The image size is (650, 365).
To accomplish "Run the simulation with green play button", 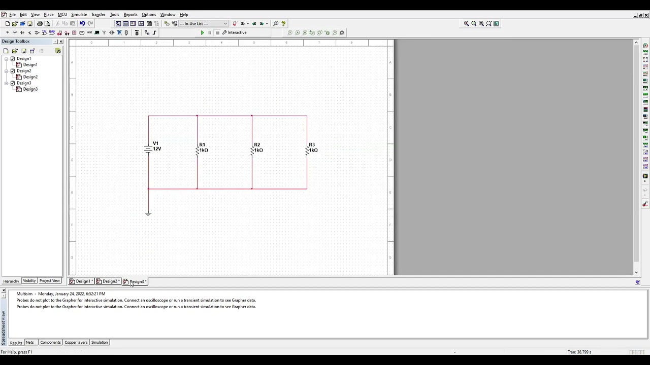I will (202, 32).
